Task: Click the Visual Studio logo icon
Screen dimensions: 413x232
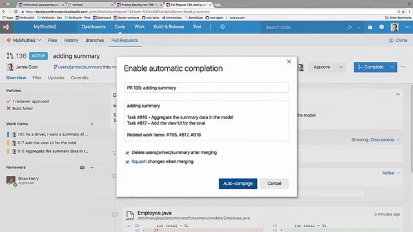Action: pos(6,27)
